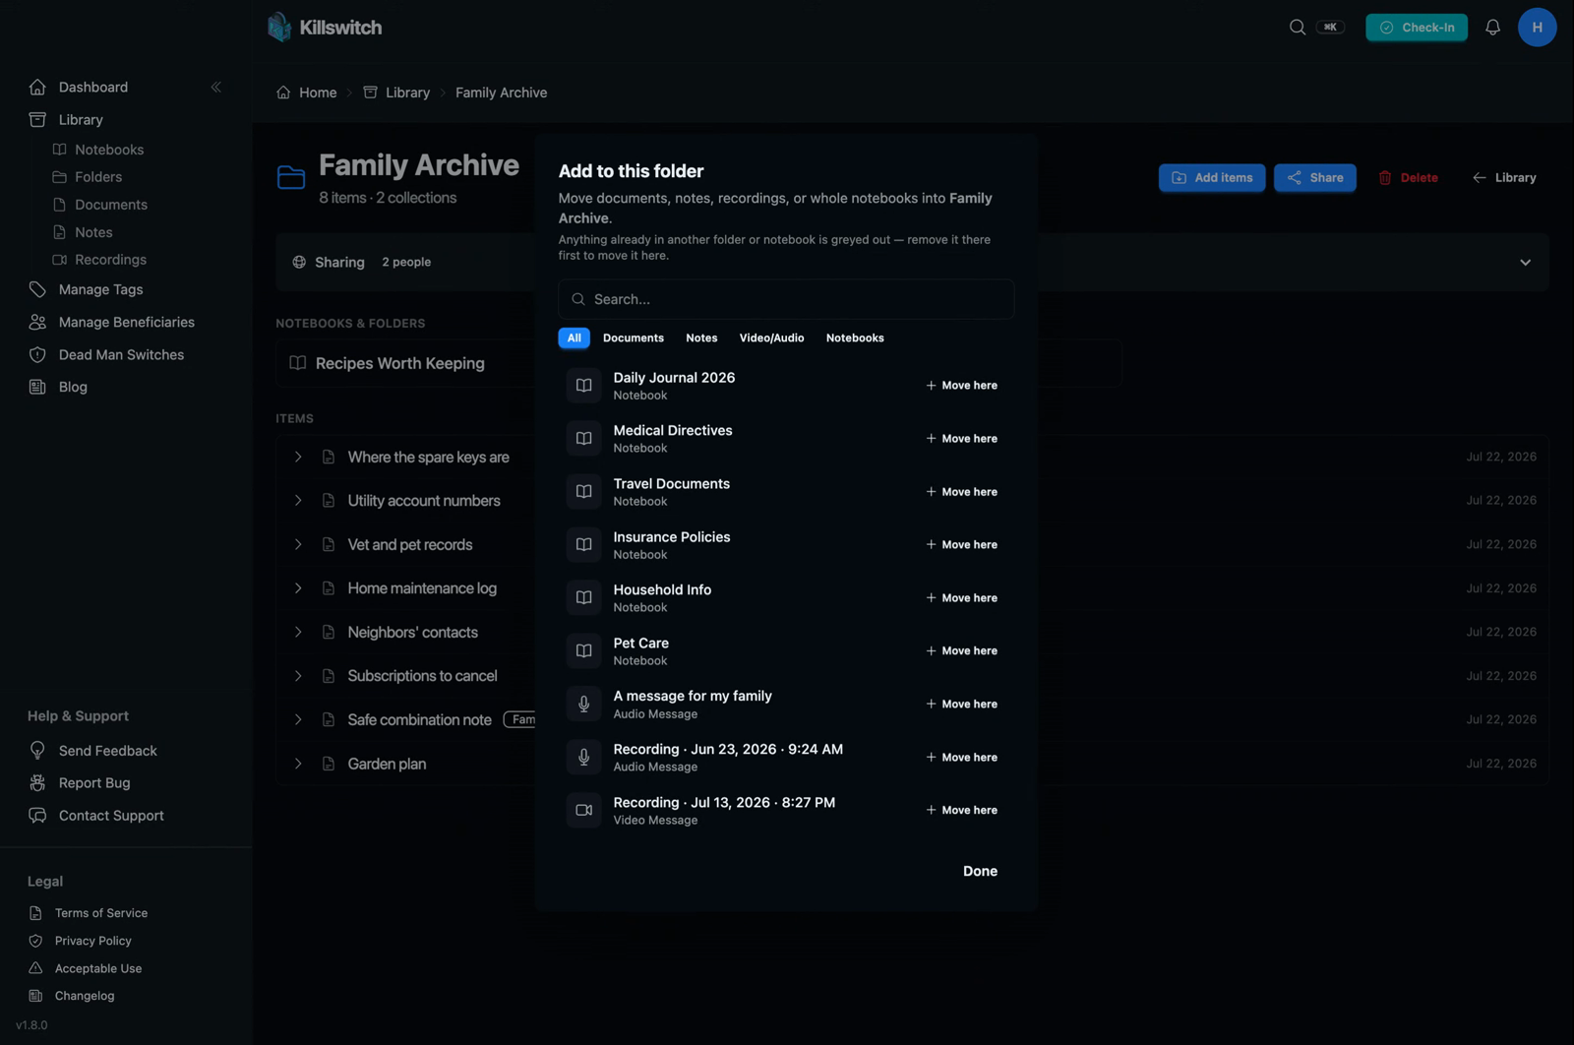Expand Garden plan row
This screenshot has height=1045, width=1574.
pos(298,764)
